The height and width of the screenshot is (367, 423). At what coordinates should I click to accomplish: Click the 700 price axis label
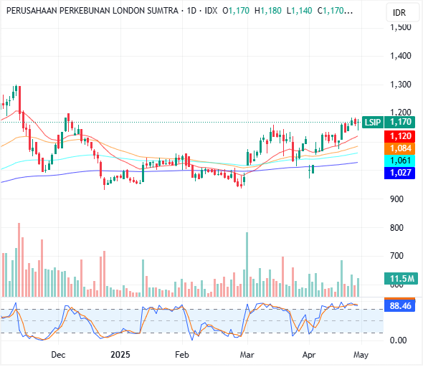396,256
